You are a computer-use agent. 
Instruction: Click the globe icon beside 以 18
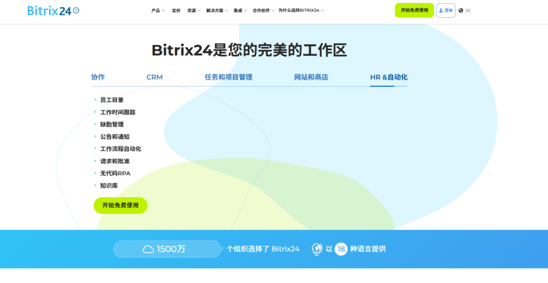point(317,249)
